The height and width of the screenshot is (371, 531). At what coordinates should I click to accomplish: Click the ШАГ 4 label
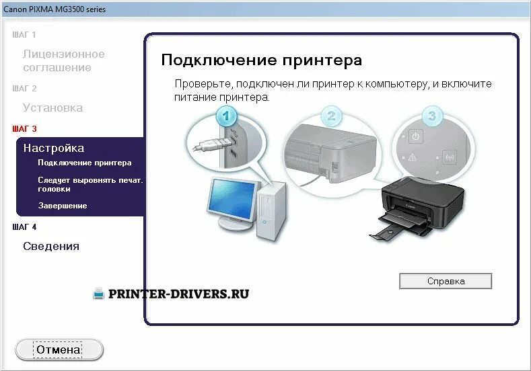24,227
